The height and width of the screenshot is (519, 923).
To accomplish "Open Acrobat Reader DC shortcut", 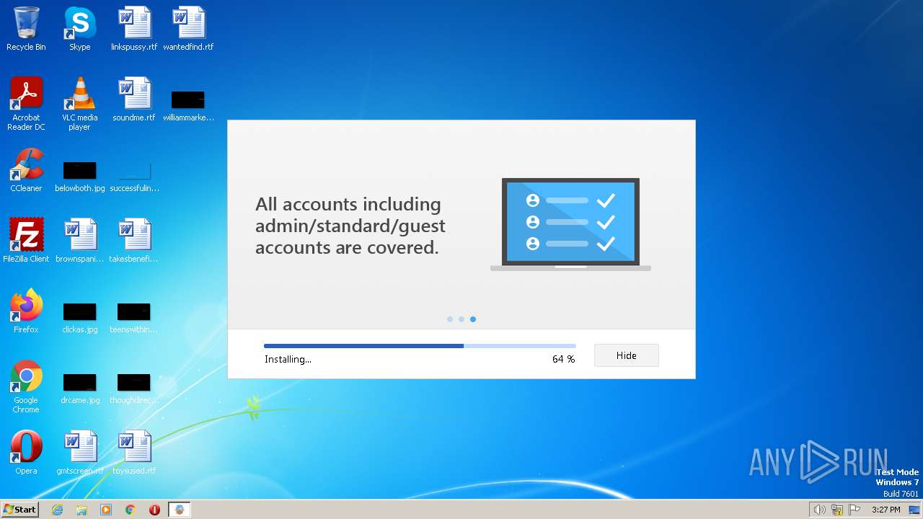I will [26, 103].
